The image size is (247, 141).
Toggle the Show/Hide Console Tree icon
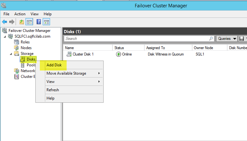pyautogui.click(x=29, y=22)
